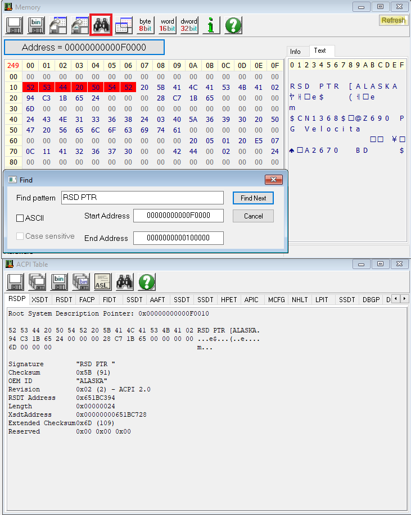
Task: Click XsdtAddress value 0x00000000651BC728
Action: pos(111,414)
